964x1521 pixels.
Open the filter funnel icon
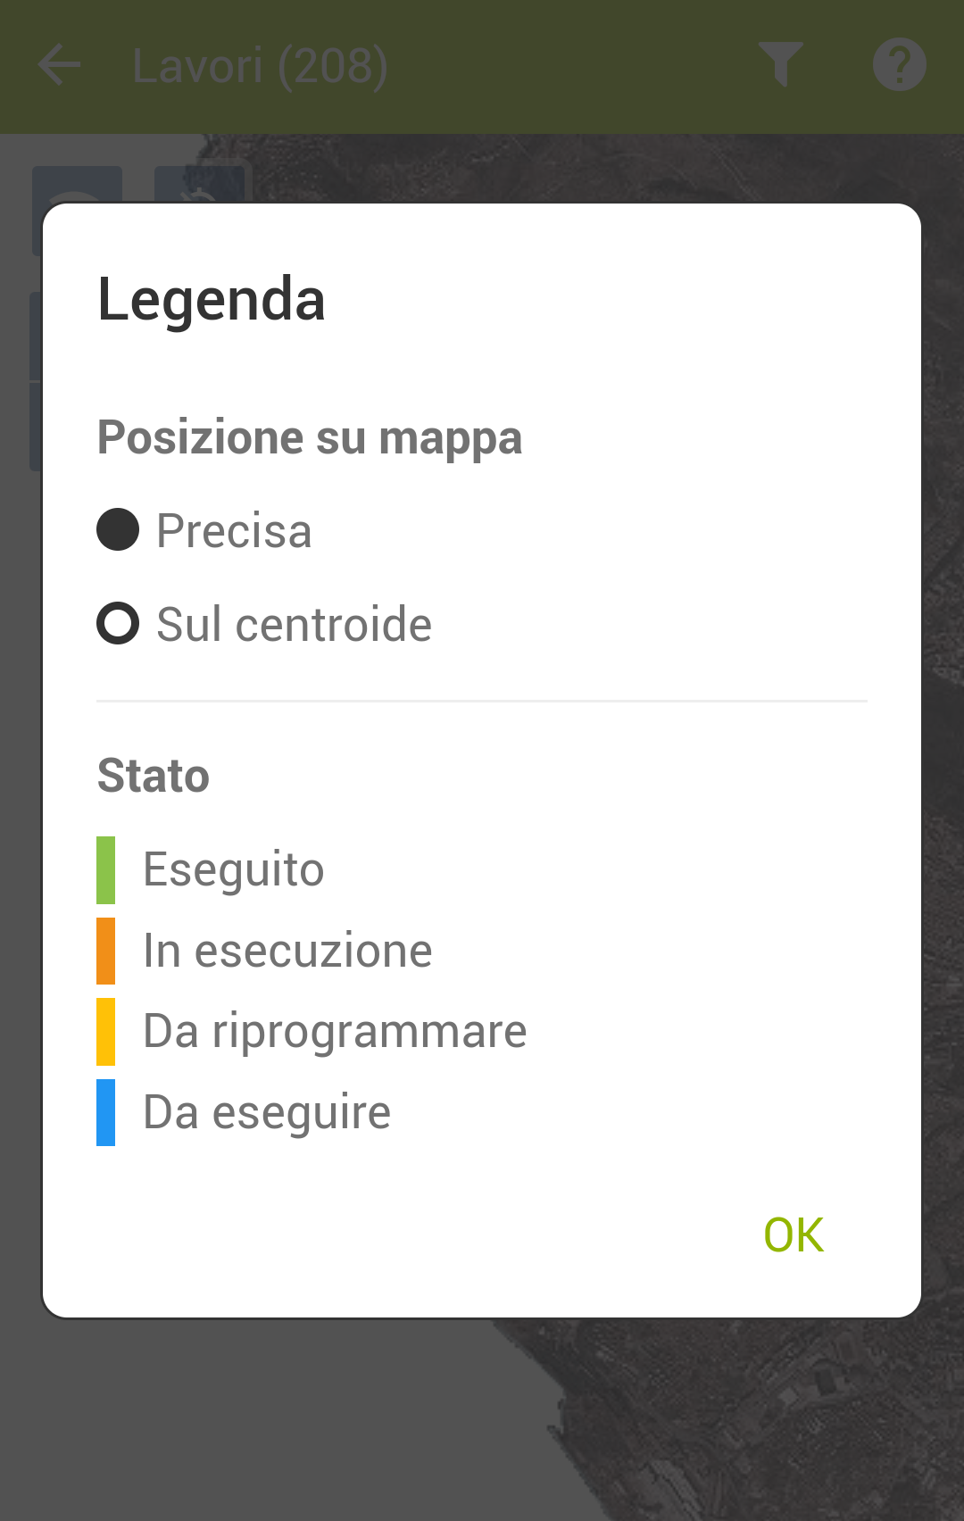[x=781, y=65]
